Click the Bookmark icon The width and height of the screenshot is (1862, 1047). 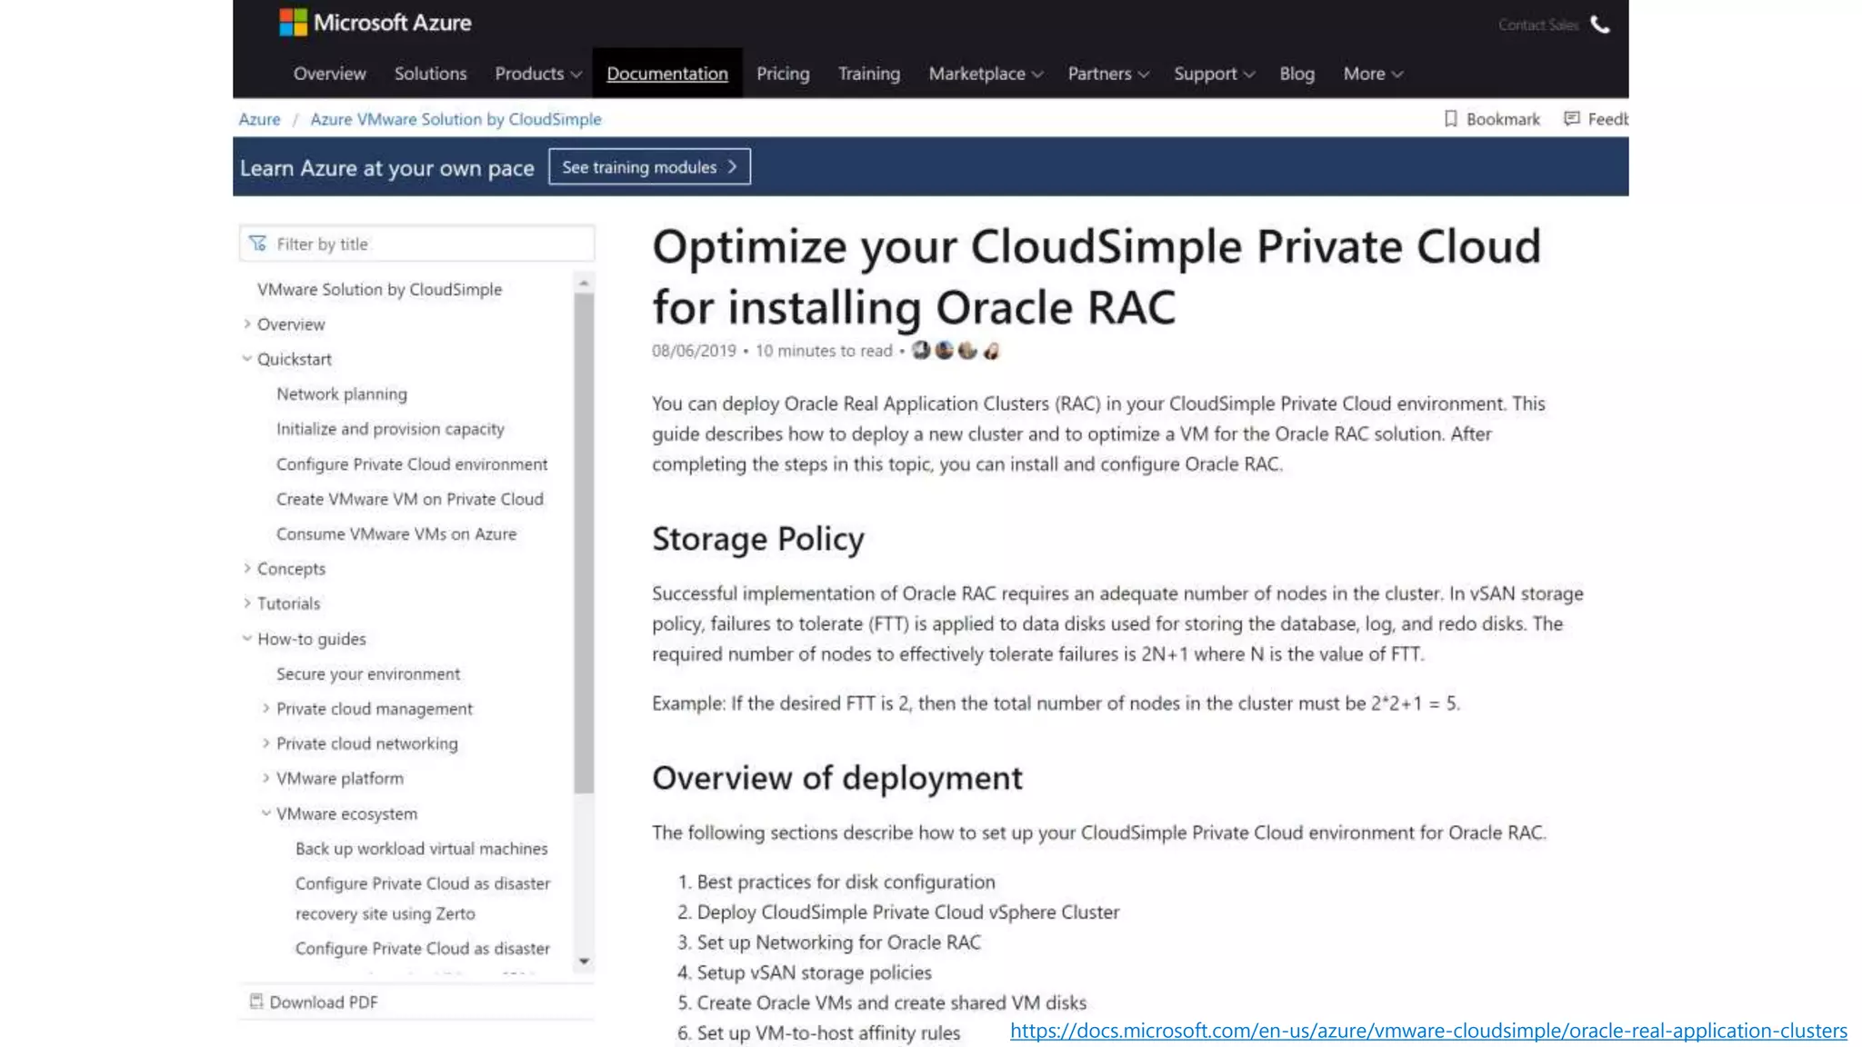[x=1450, y=119]
